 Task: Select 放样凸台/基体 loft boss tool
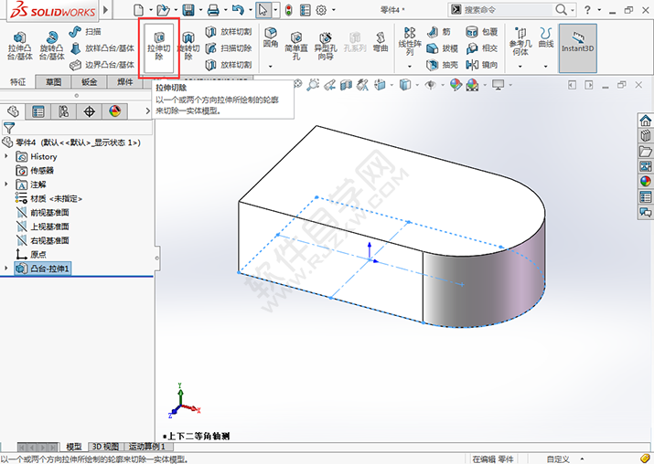point(102,48)
